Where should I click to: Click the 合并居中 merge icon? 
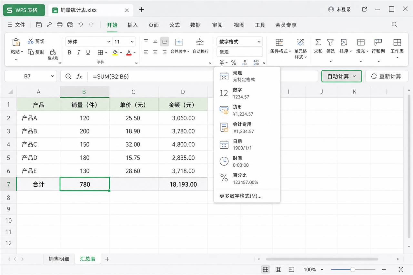click(x=179, y=42)
